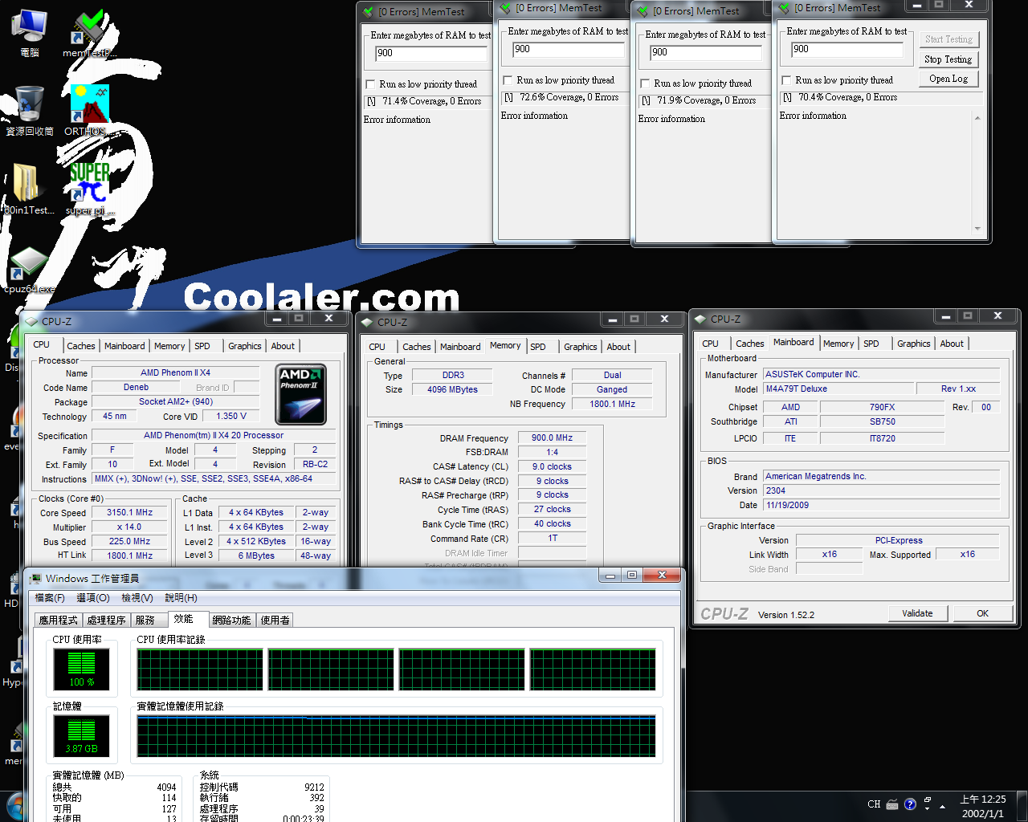Open About tab in CPU-Z window showing Motherboard info

[952, 344]
